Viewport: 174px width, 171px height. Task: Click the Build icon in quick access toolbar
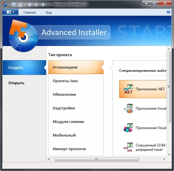tap(20, 5)
